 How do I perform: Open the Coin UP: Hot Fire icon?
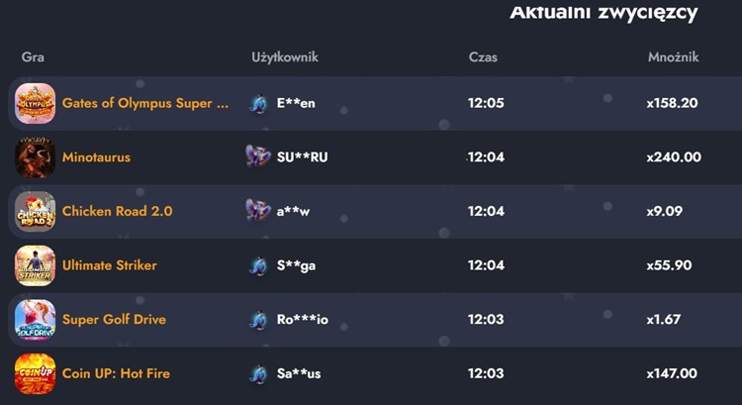[x=35, y=373]
